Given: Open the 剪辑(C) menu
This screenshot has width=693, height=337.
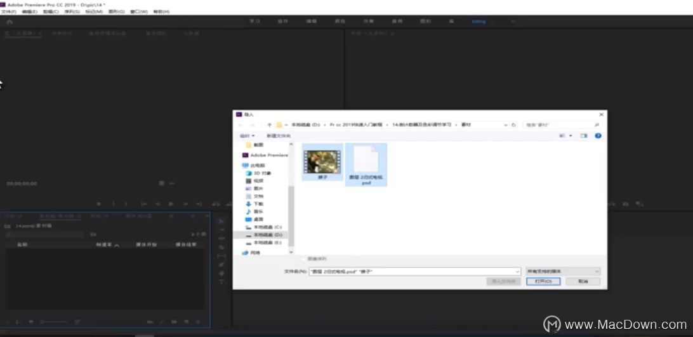Looking at the screenshot, I should click(51, 11).
